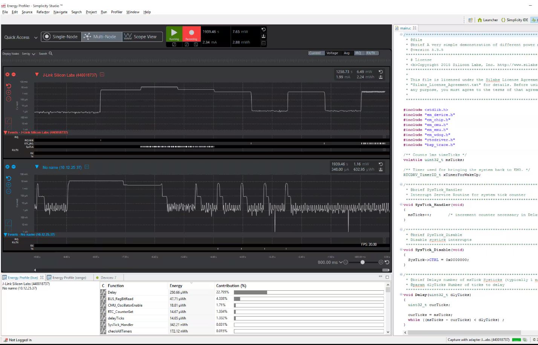Save the J-Link node statistics
538x345 pixels.
(x=381, y=77)
